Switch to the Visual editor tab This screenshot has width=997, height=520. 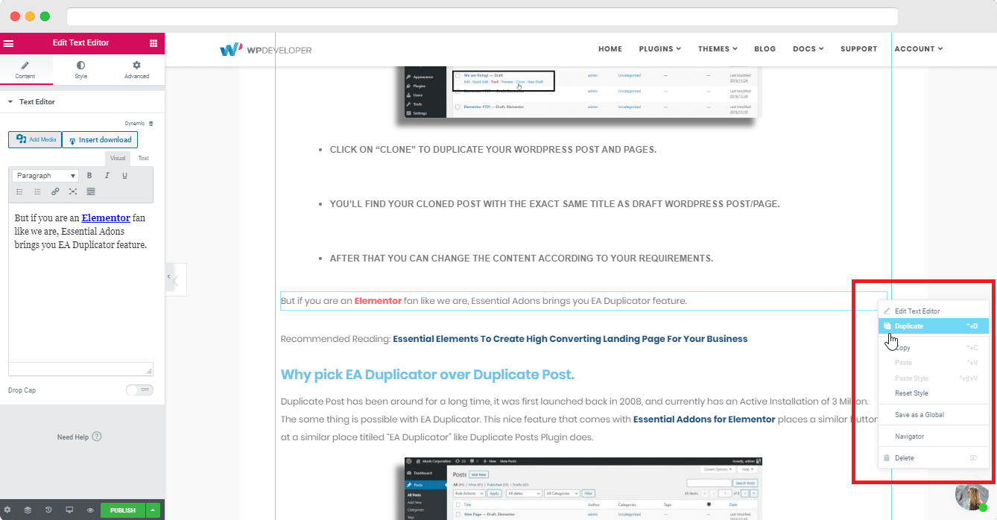pyautogui.click(x=118, y=158)
